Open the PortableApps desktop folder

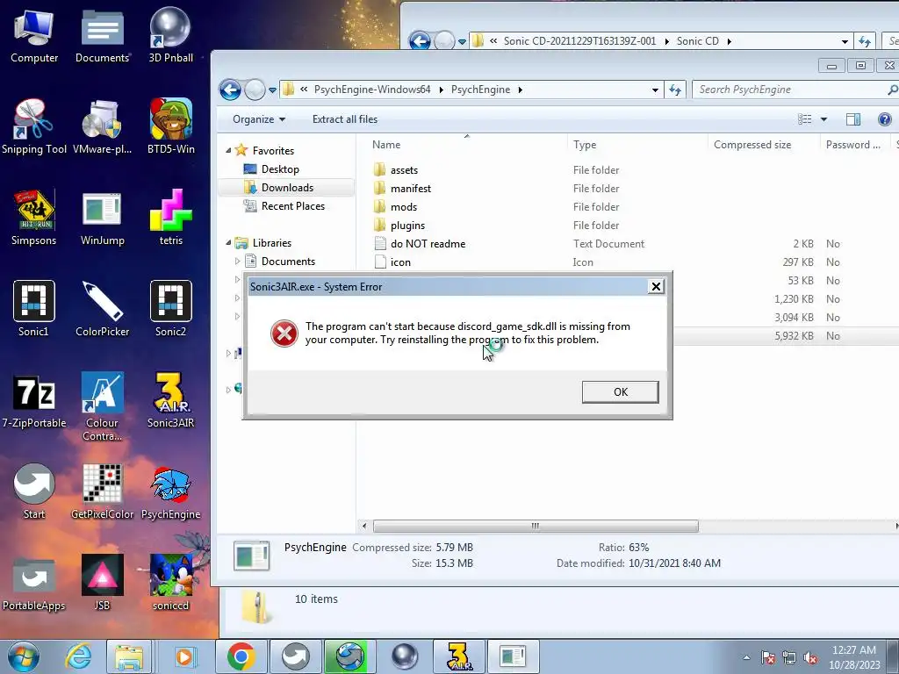tap(34, 583)
